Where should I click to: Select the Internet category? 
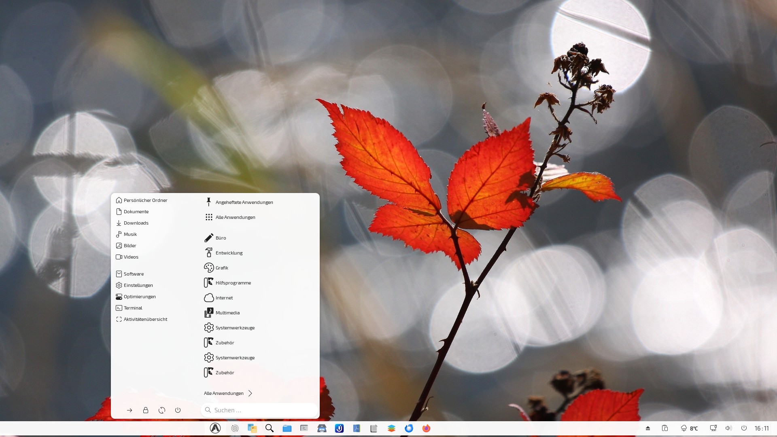click(224, 298)
